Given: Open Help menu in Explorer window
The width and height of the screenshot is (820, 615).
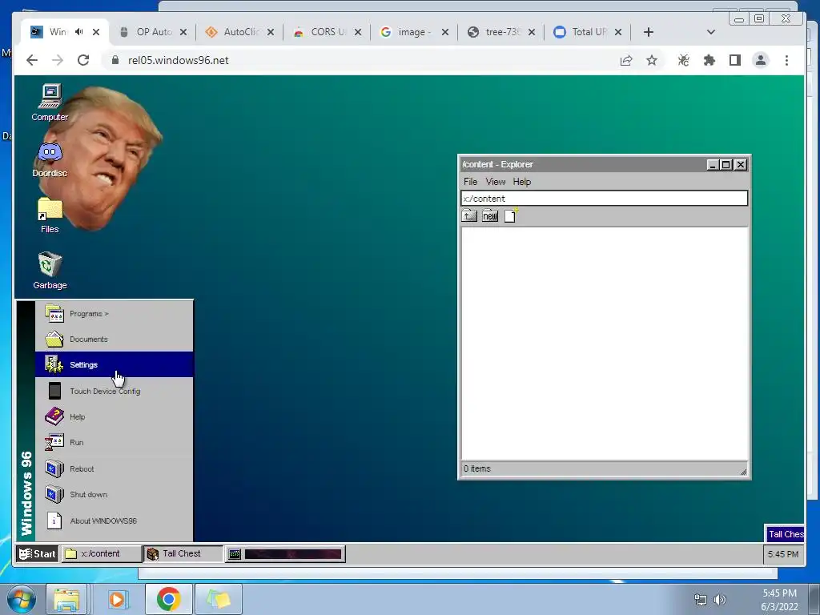Looking at the screenshot, I should (x=522, y=182).
